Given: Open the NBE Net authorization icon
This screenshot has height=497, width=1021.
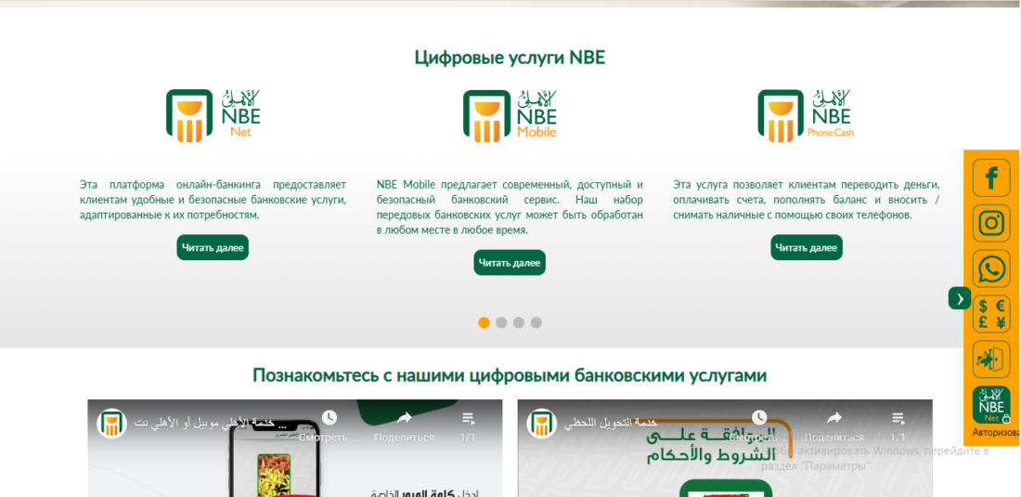Looking at the screenshot, I should 991,405.
